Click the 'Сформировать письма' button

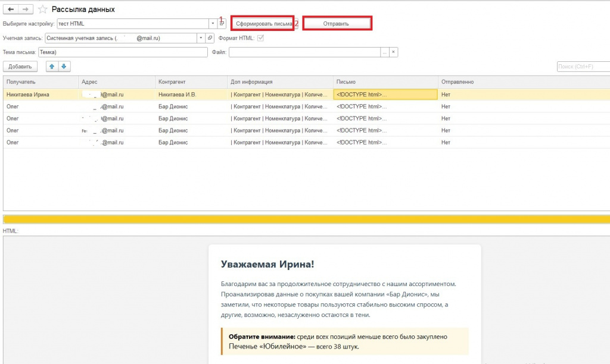click(x=263, y=24)
